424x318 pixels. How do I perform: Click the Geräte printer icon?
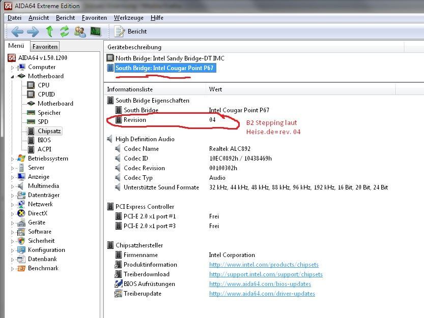tap(21, 222)
